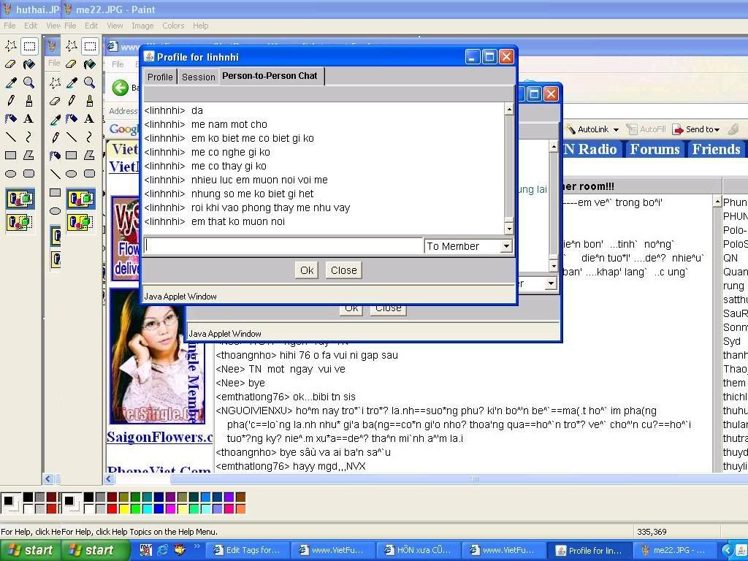The height and width of the screenshot is (561, 748).
Task: Open the Colors menu
Action: (x=172, y=26)
